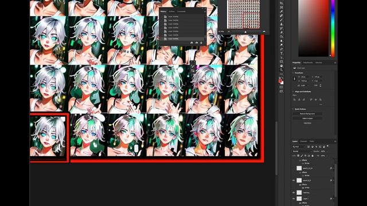The image size is (367, 206).
Task: Select the Rectangle shape tool
Action: click(x=282, y=62)
